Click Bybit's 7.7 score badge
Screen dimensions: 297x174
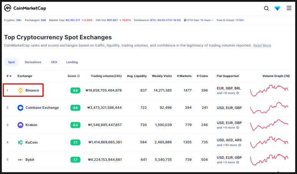click(x=75, y=160)
